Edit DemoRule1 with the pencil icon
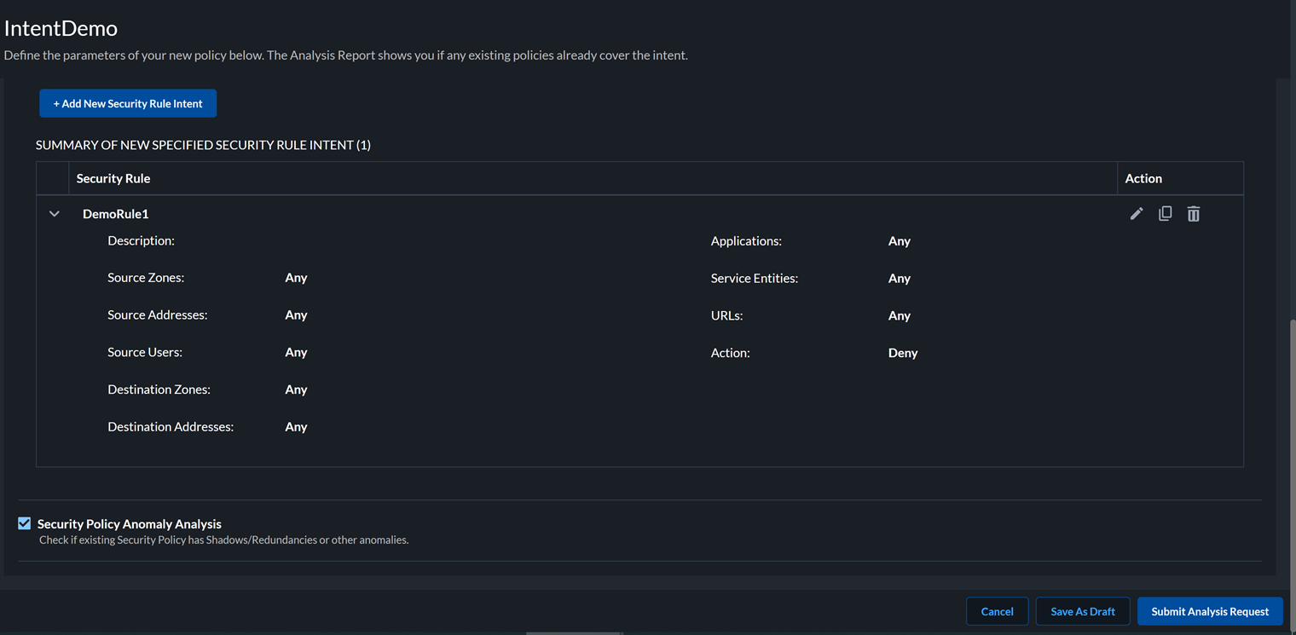Viewport: 1296px width, 635px height. point(1137,214)
